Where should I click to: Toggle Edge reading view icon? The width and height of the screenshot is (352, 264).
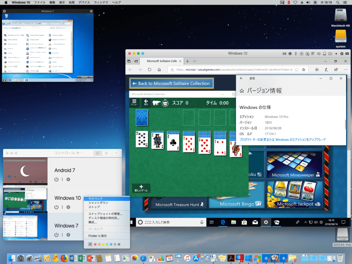coord(296,70)
